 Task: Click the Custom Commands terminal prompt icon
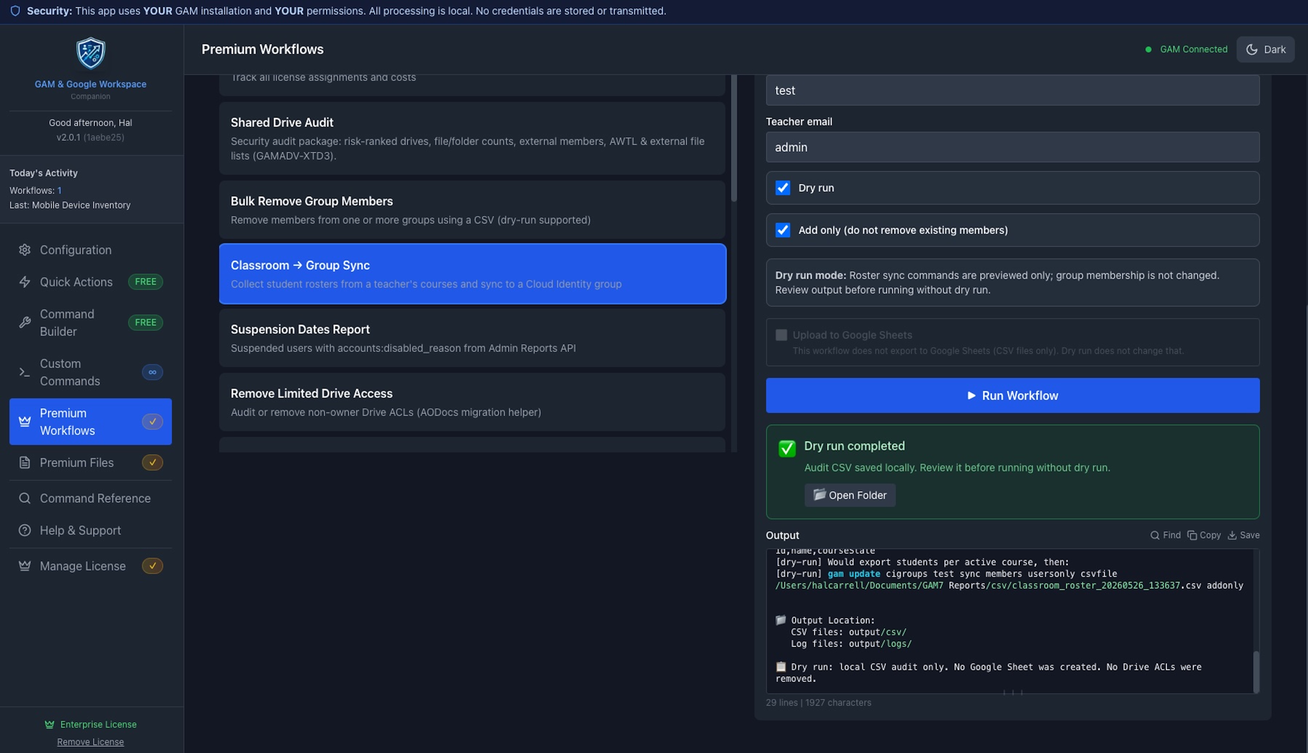(x=25, y=372)
